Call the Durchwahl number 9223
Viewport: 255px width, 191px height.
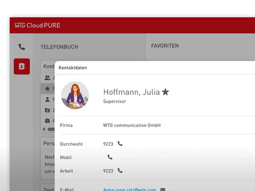[x=120, y=144]
